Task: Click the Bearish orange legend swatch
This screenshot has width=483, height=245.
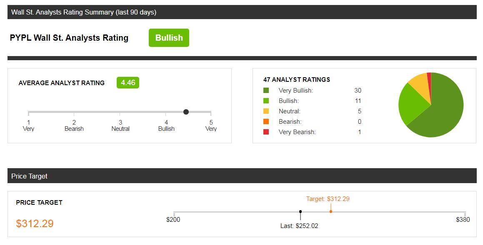Action: click(x=266, y=122)
